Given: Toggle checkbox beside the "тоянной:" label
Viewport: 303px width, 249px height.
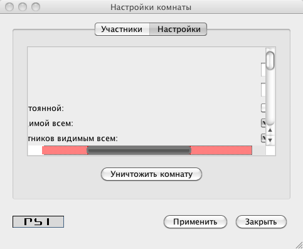Looking at the screenshot, I should (x=263, y=108).
